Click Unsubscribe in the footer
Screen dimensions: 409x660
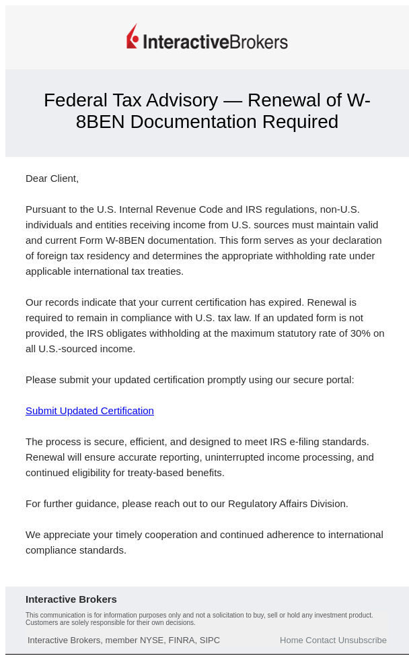363,640
